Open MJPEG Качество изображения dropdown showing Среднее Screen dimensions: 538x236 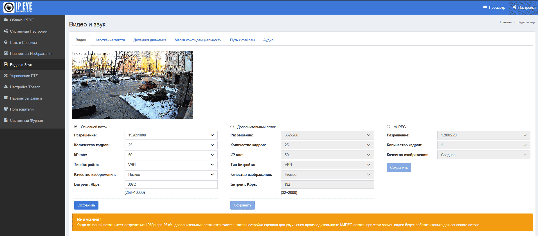(x=484, y=155)
